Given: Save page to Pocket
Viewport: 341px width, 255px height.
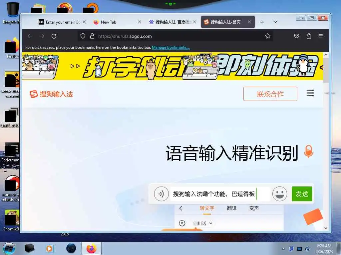Looking at the screenshot, I should click(x=297, y=36).
